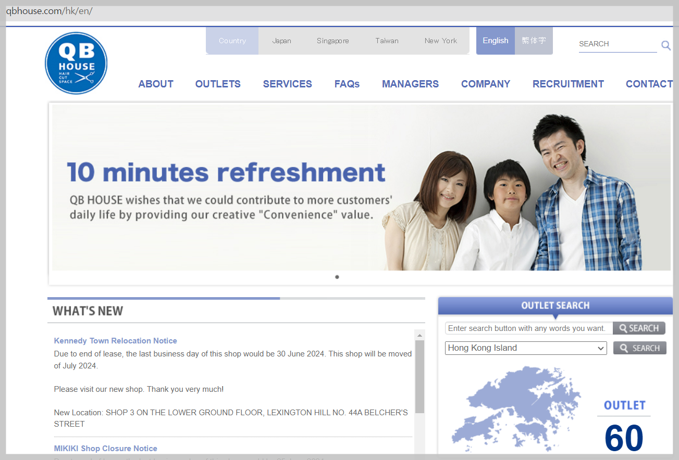Open the CONTACT menu item
Image resolution: width=679 pixels, height=460 pixels.
(x=649, y=84)
